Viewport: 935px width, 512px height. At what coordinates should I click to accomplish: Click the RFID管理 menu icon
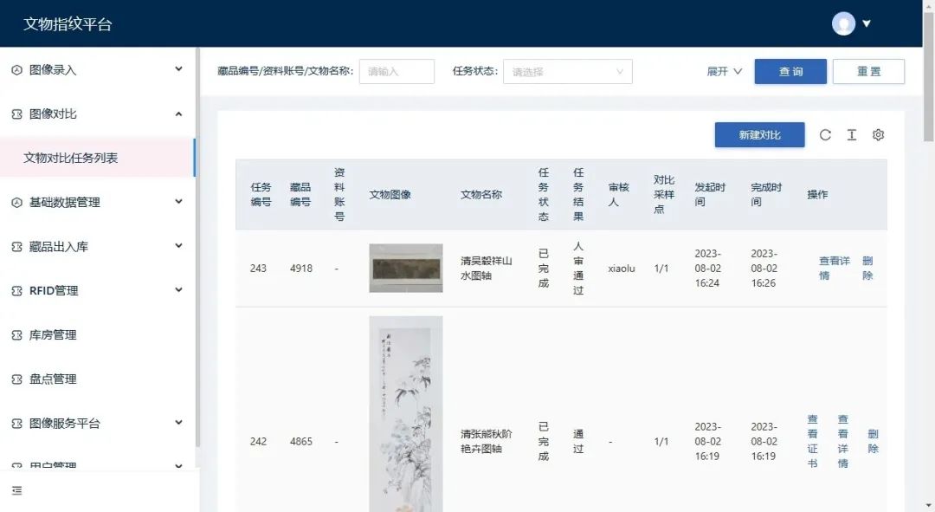pos(16,290)
